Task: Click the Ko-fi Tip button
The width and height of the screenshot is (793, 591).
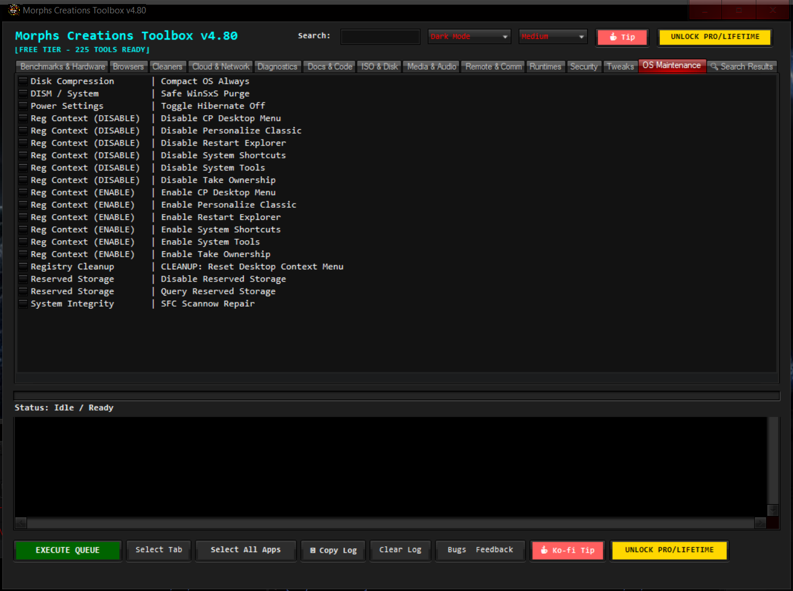Action: coord(568,550)
